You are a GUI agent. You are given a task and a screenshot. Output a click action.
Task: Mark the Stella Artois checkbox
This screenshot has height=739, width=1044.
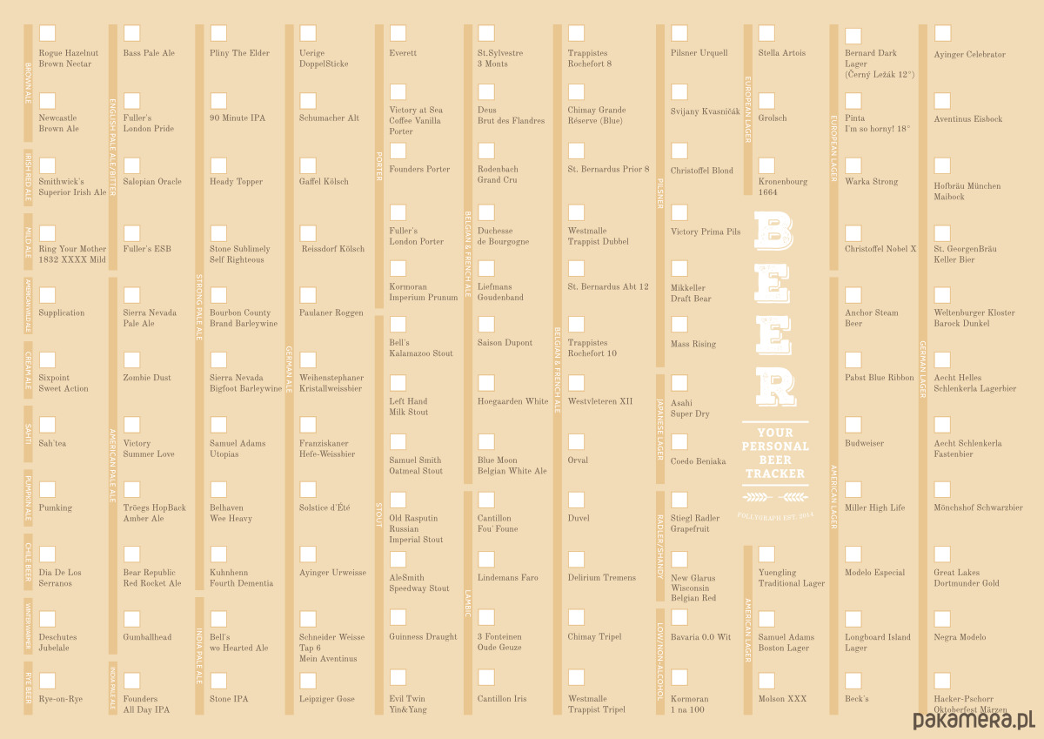(766, 33)
